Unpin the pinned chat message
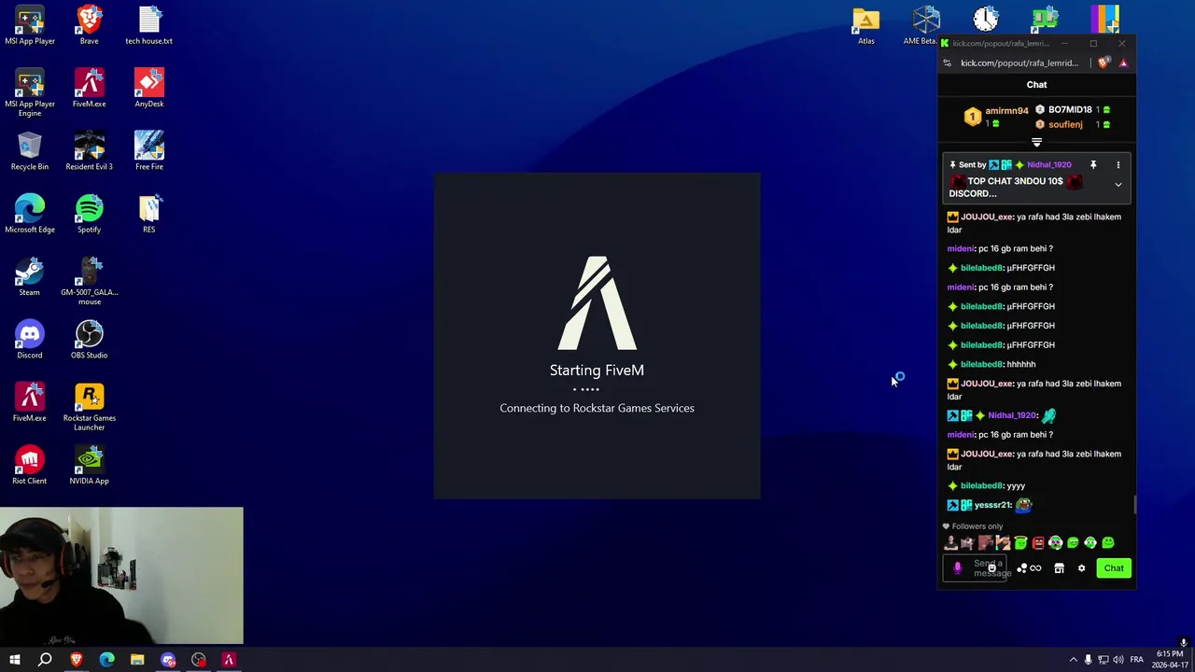Viewport: 1195px width, 672px height. [1093, 165]
